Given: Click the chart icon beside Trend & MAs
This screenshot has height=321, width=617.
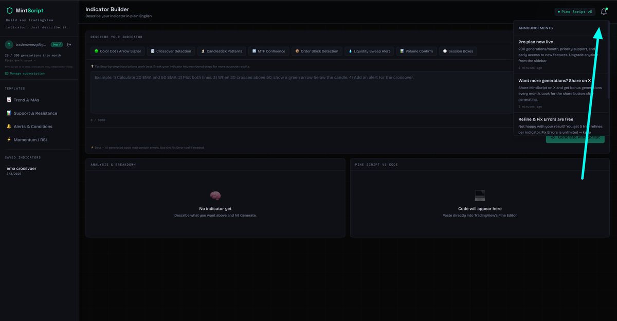Looking at the screenshot, I should click(9, 100).
